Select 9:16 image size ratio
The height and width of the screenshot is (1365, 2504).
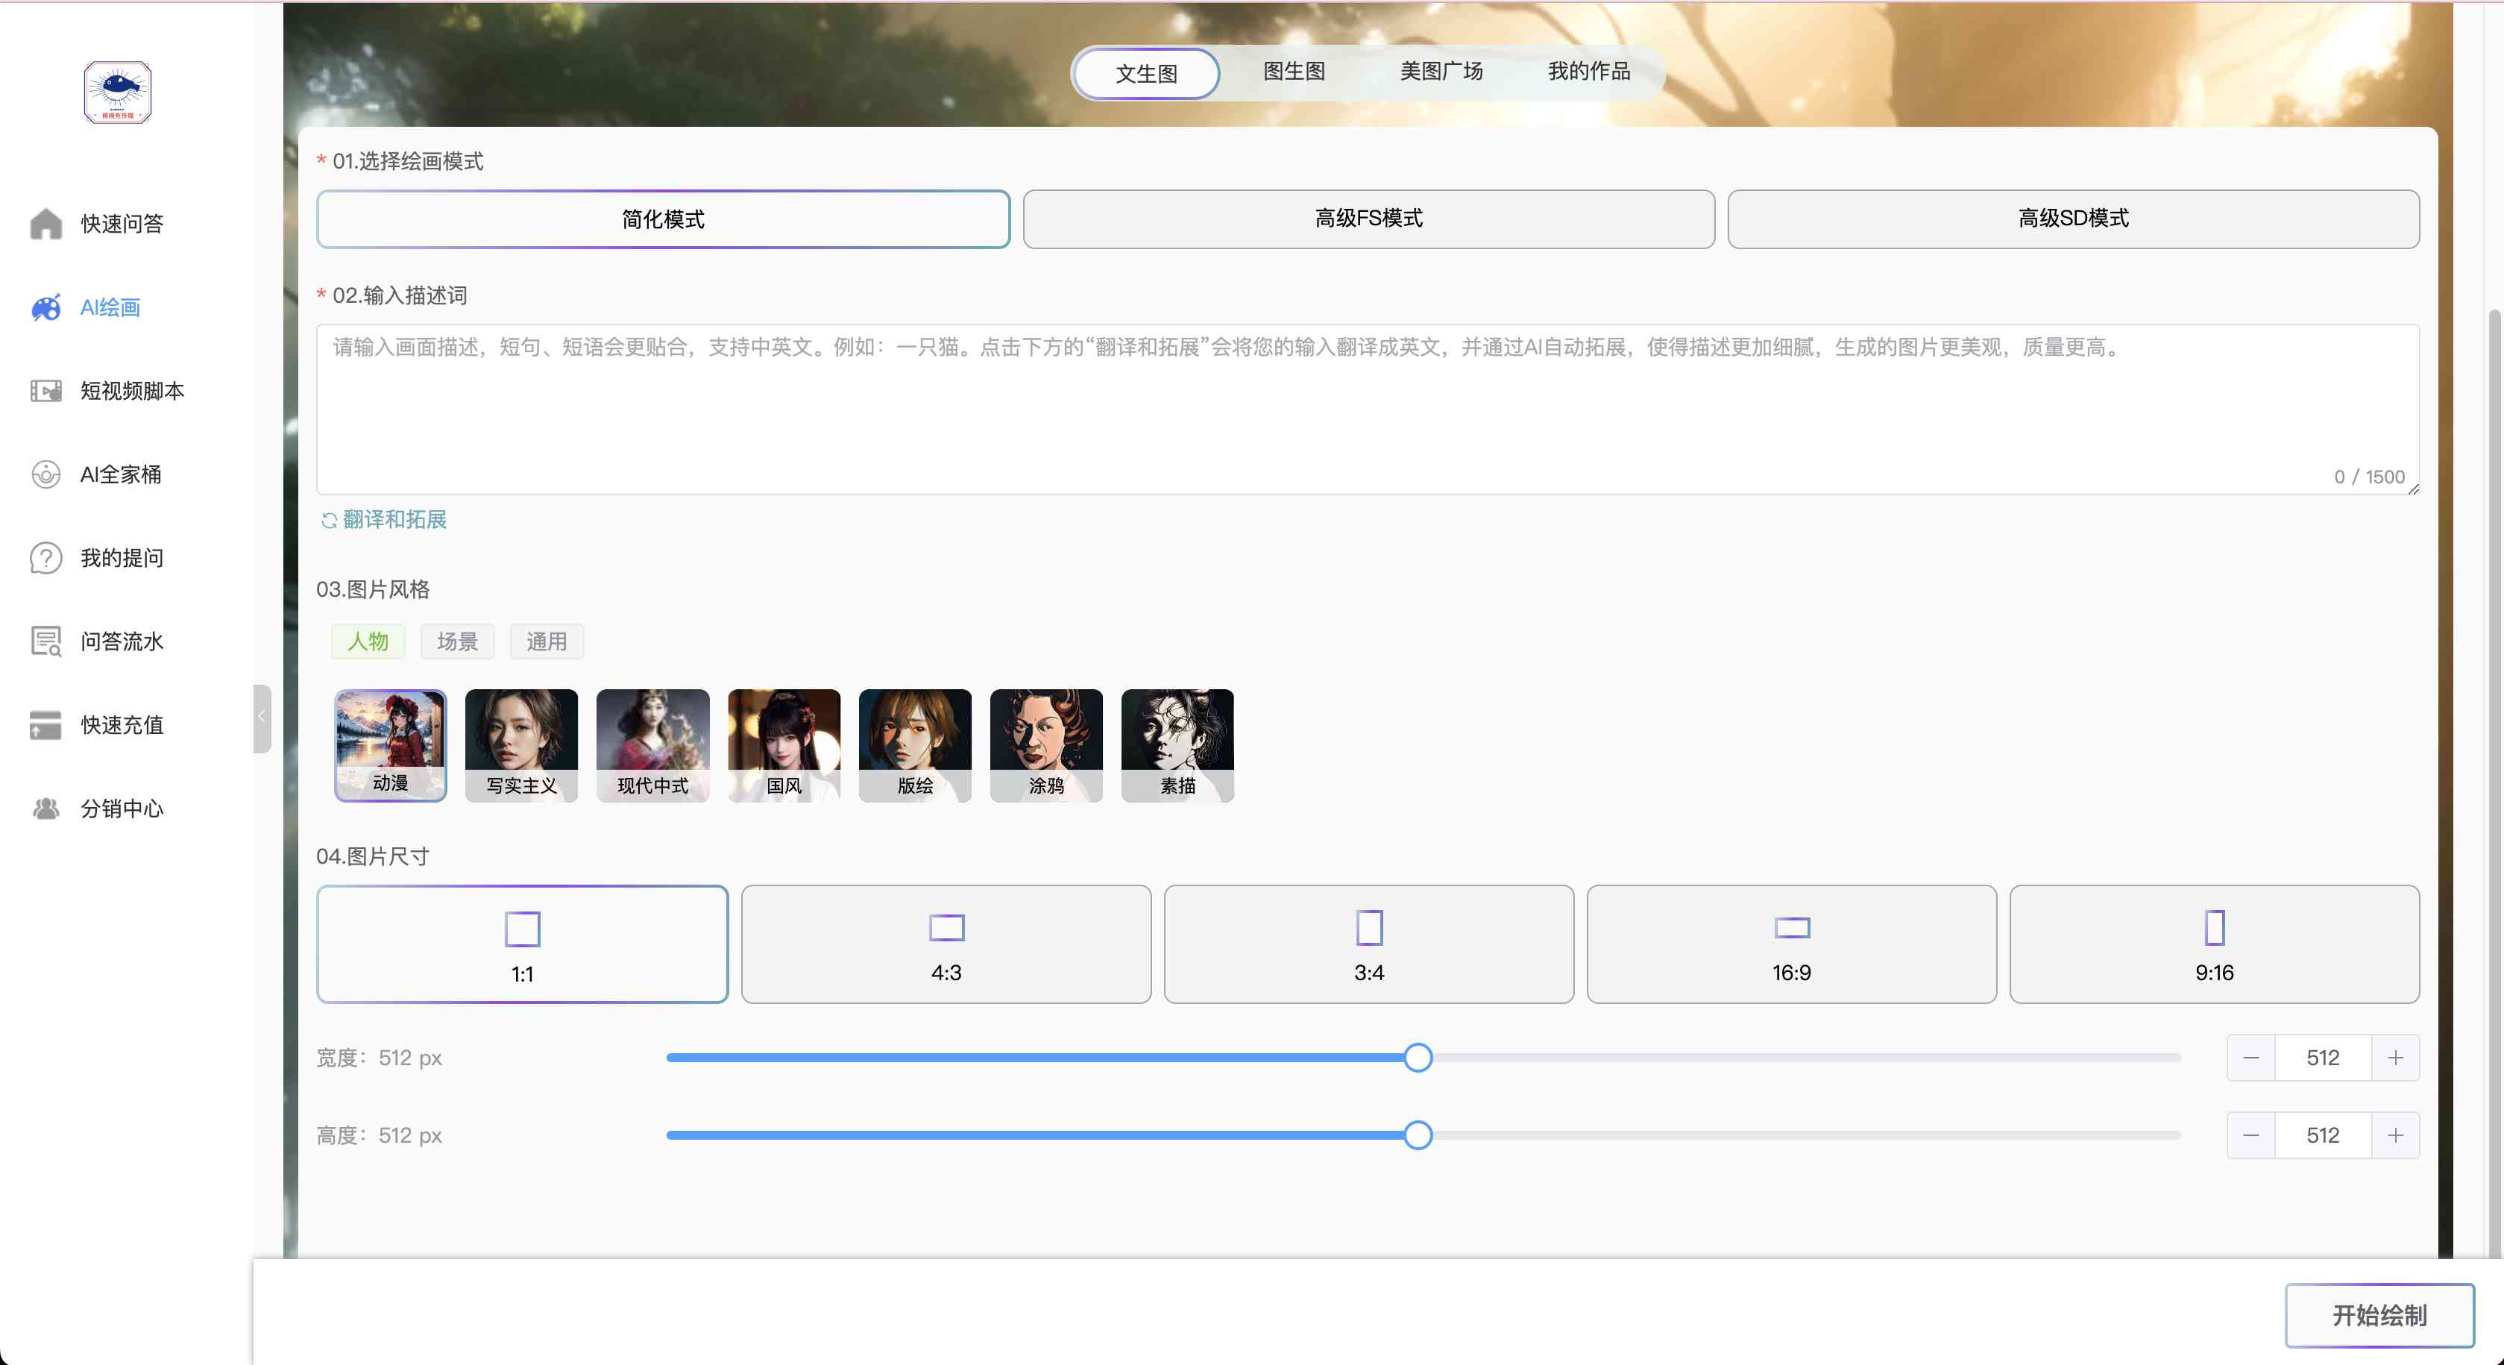[x=2213, y=941]
